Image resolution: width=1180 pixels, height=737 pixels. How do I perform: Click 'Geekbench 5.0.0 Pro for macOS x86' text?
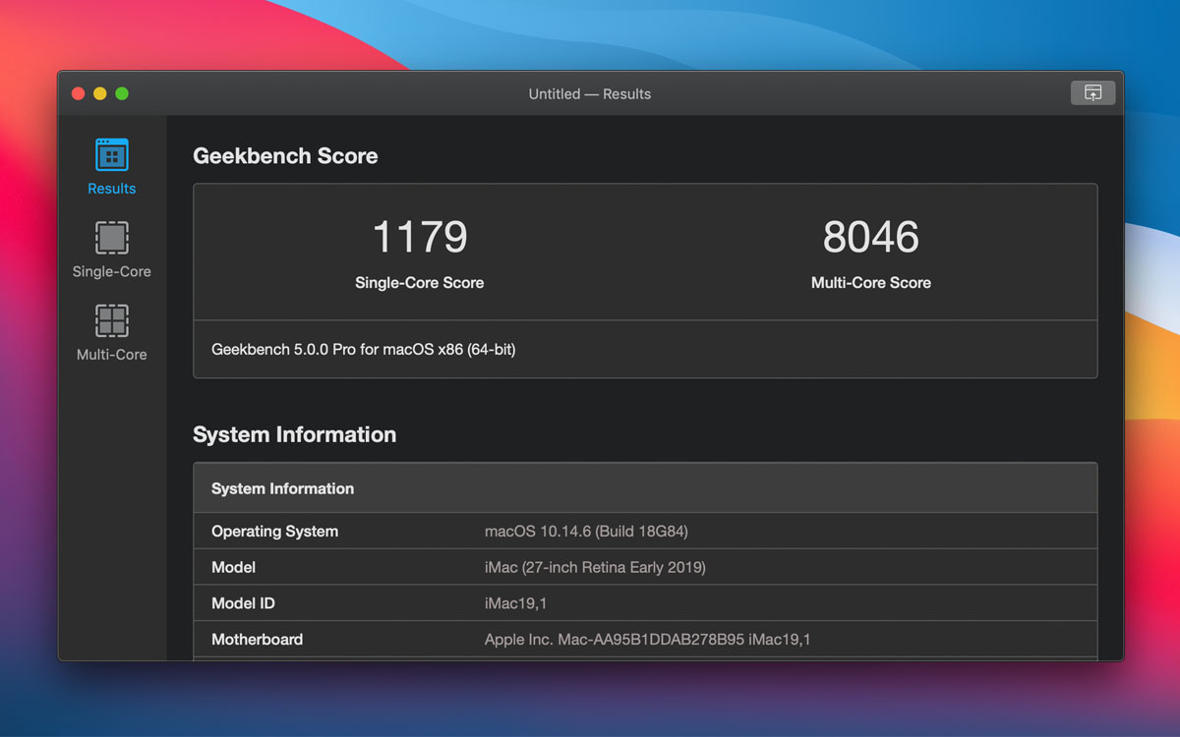363,350
